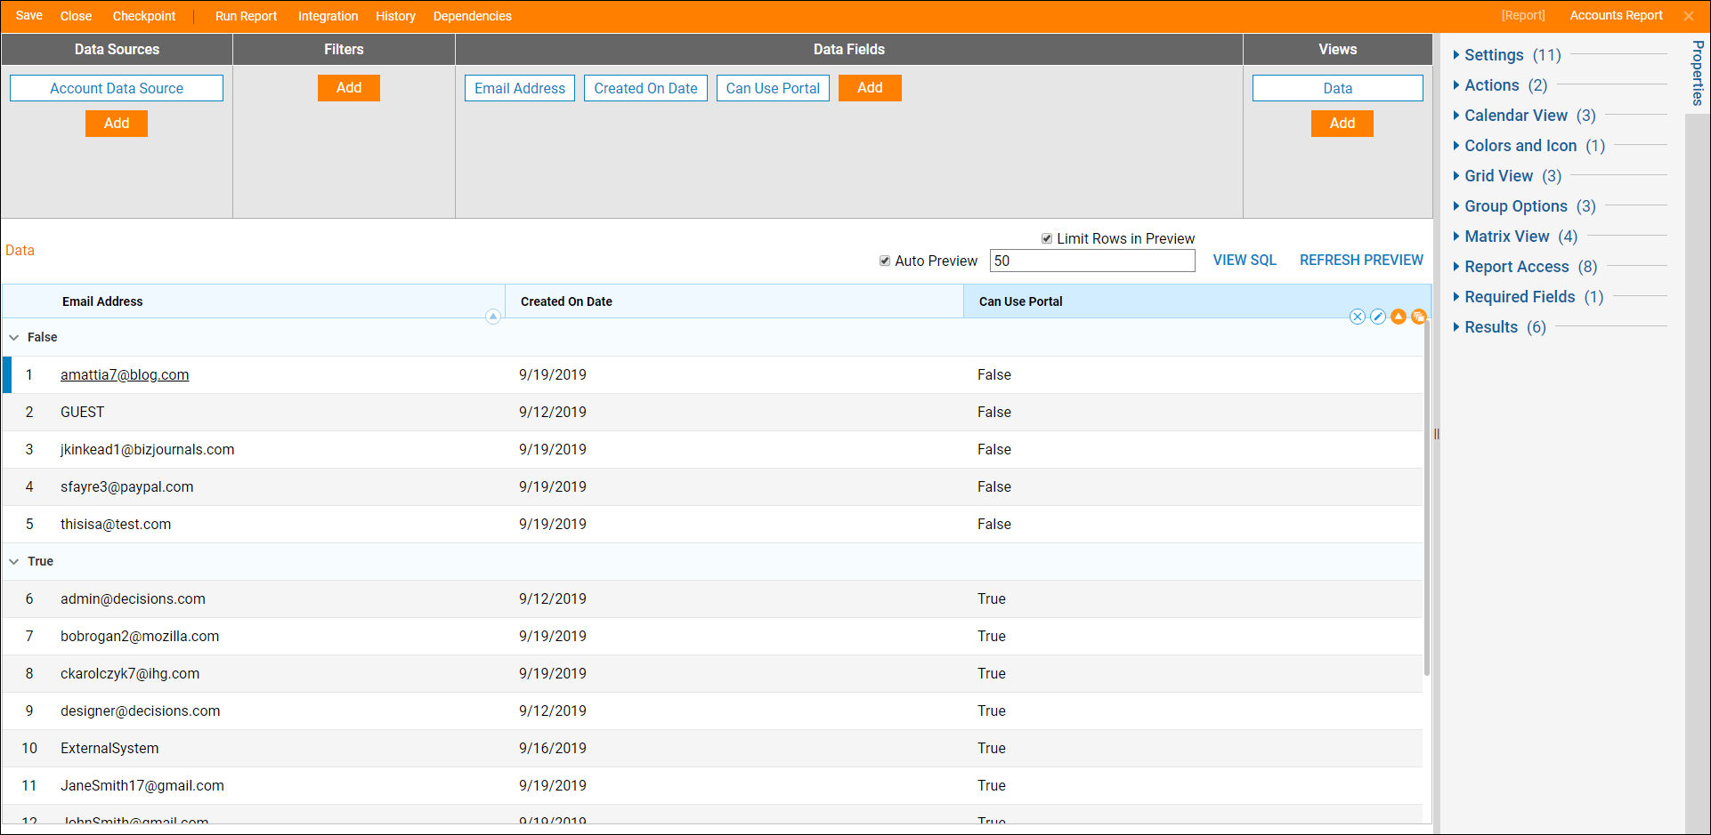Toggle the Limit Rows in Preview checkbox
The image size is (1711, 835).
[1047, 238]
